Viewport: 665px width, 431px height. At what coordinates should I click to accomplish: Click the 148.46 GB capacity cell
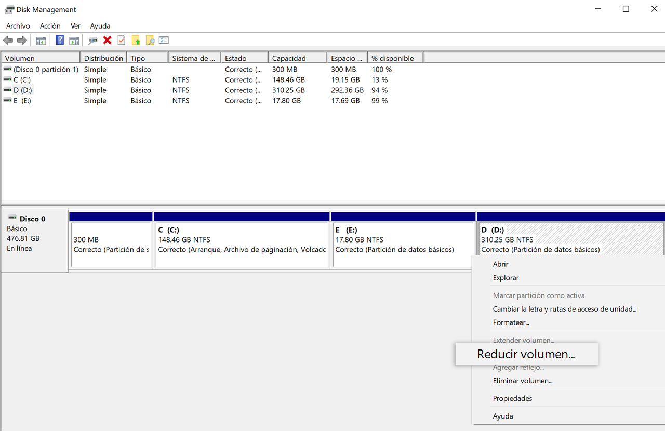coord(288,79)
